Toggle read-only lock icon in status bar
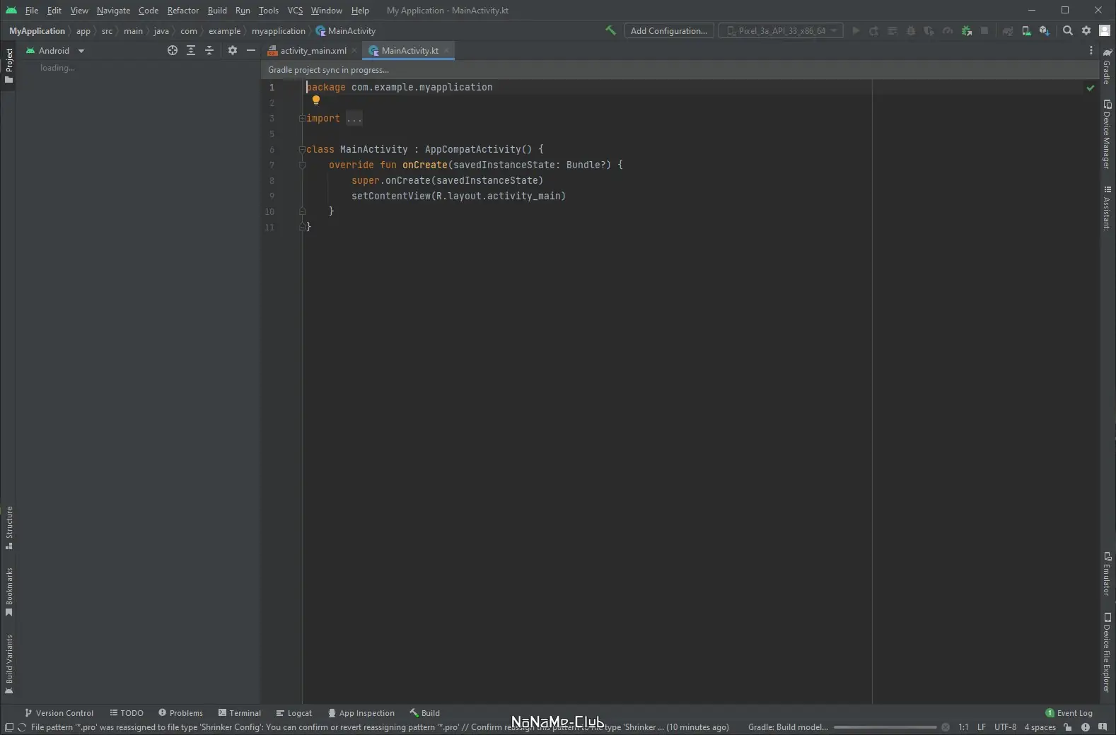 click(x=1068, y=727)
